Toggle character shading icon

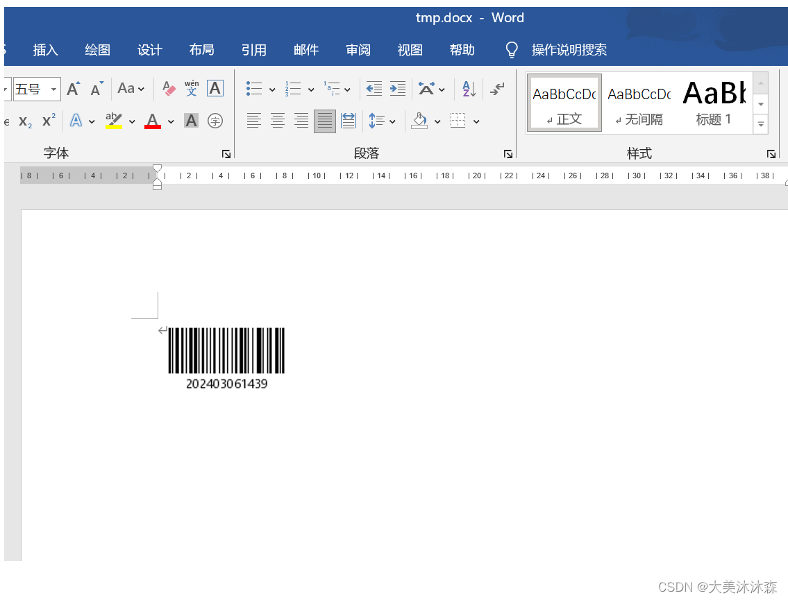191,121
